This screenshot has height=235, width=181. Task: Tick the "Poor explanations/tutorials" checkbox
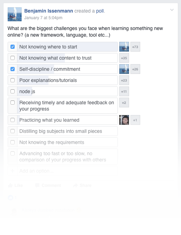click(x=13, y=80)
